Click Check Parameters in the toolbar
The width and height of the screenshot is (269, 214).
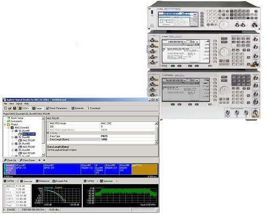coord(56,108)
